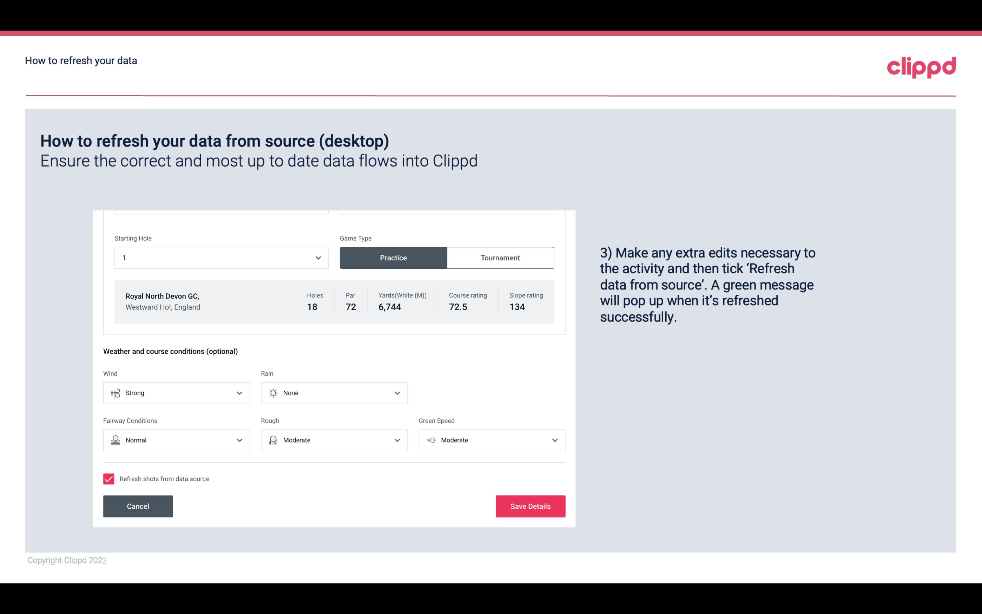Image resolution: width=982 pixels, height=614 pixels.
Task: Click the Cancel button
Action: [138, 506]
